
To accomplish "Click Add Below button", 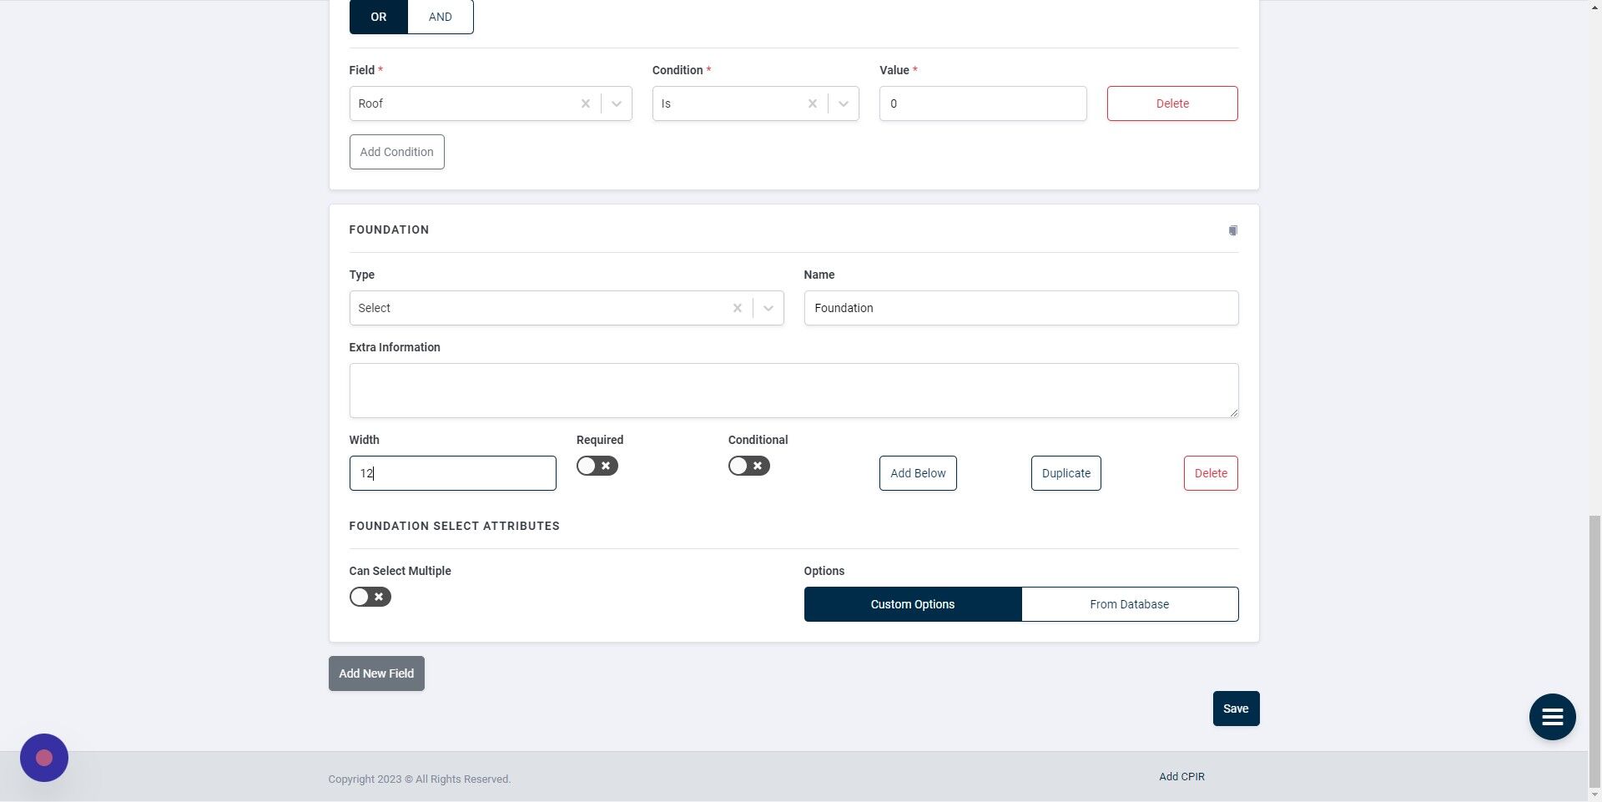I will pos(918,473).
